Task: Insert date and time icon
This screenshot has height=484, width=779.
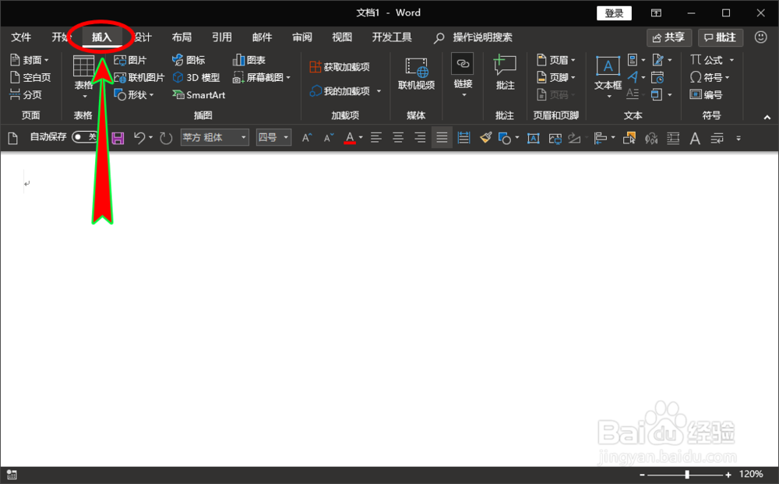Action: click(657, 77)
